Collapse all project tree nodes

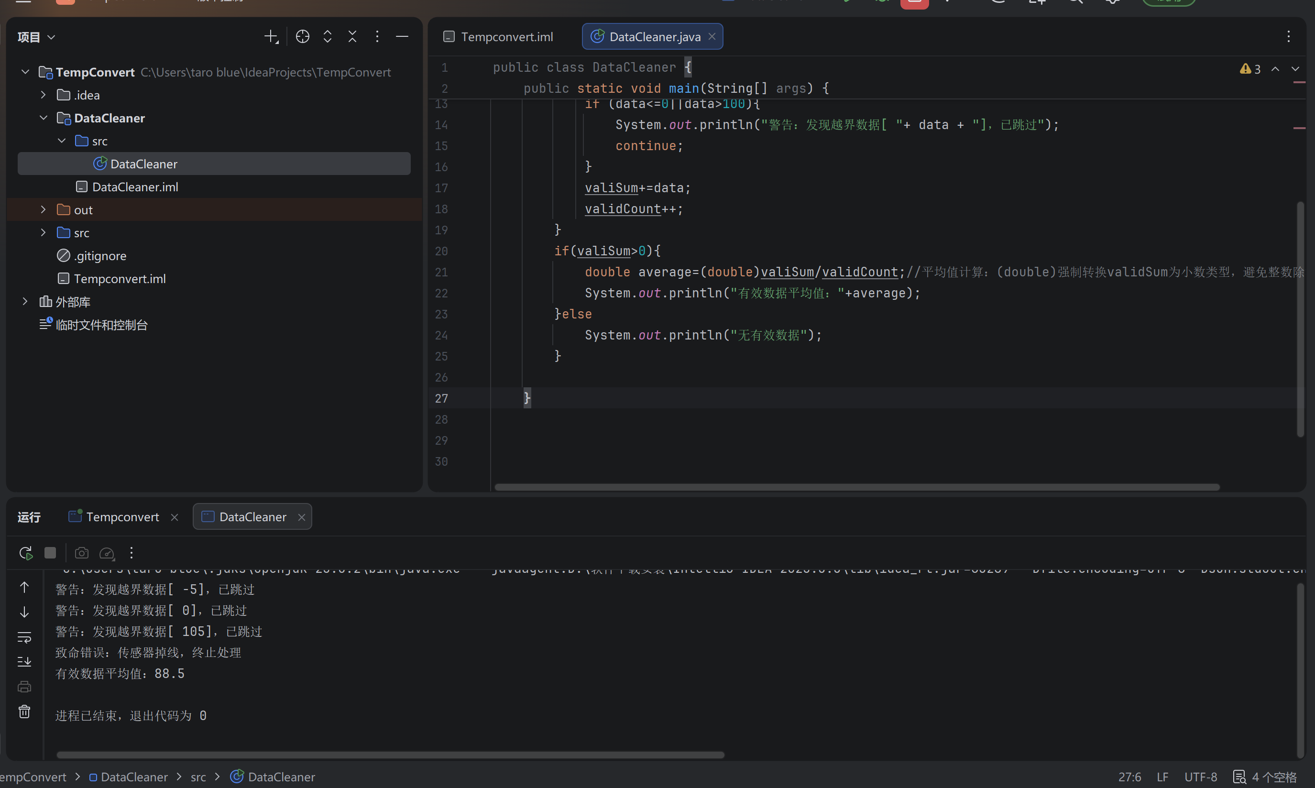tap(352, 37)
